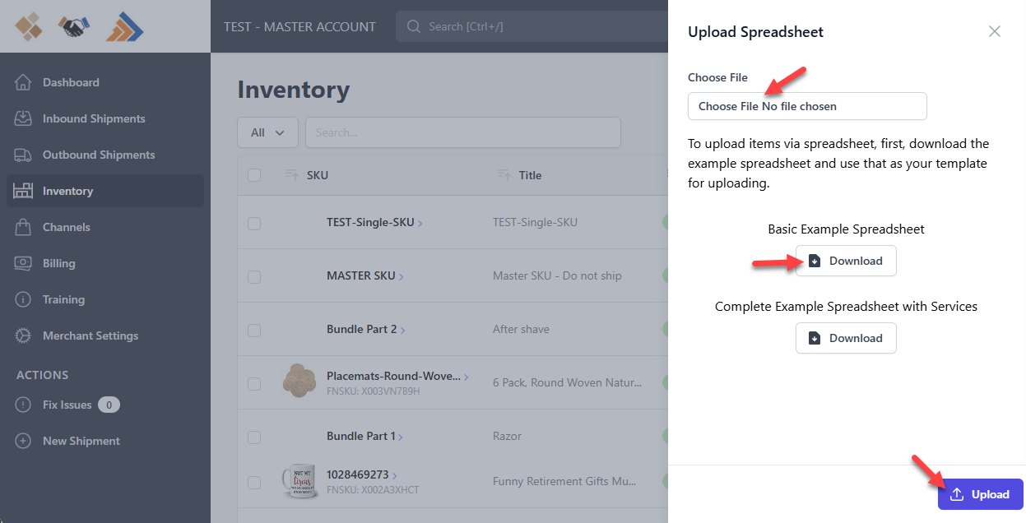Open the 1028469273 SKU item

(362, 474)
